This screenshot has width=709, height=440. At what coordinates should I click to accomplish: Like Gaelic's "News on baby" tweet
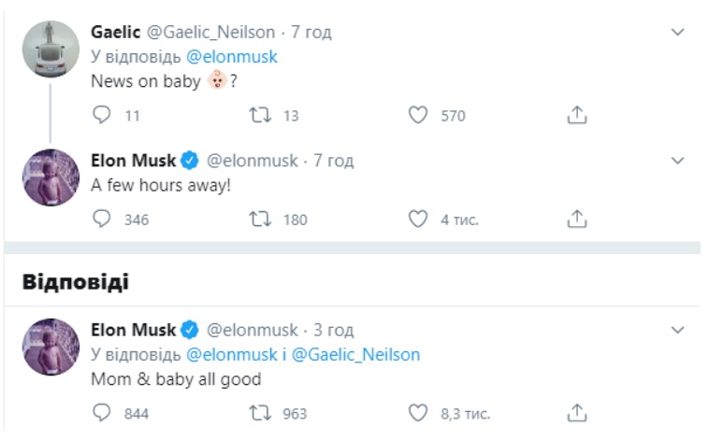tap(419, 116)
